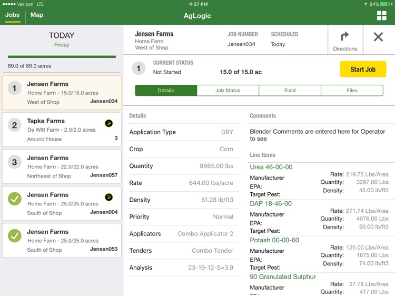Tap the Applicators Combo Applicator 2 row

(x=183, y=233)
